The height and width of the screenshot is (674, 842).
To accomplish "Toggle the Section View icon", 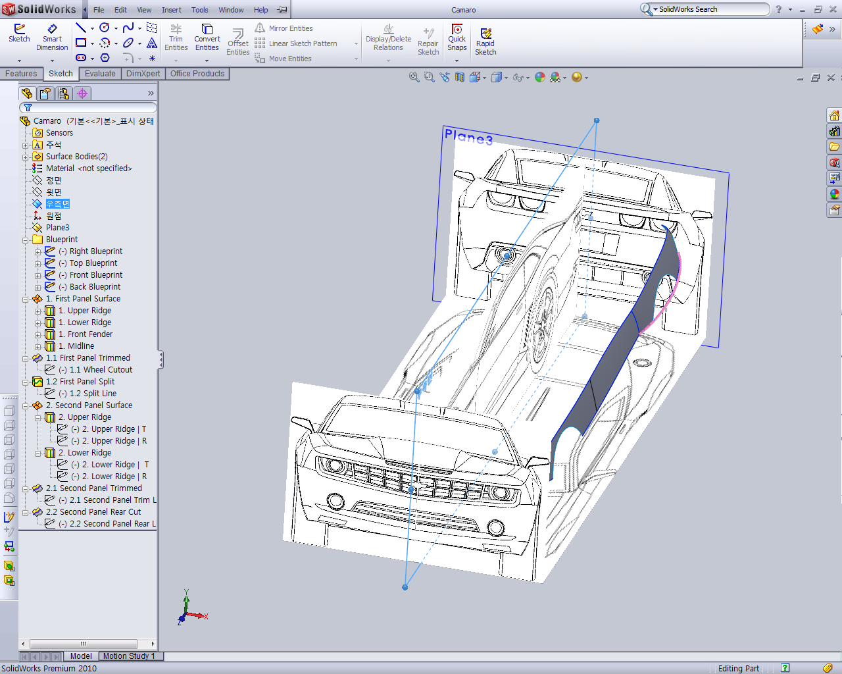I will (x=459, y=77).
